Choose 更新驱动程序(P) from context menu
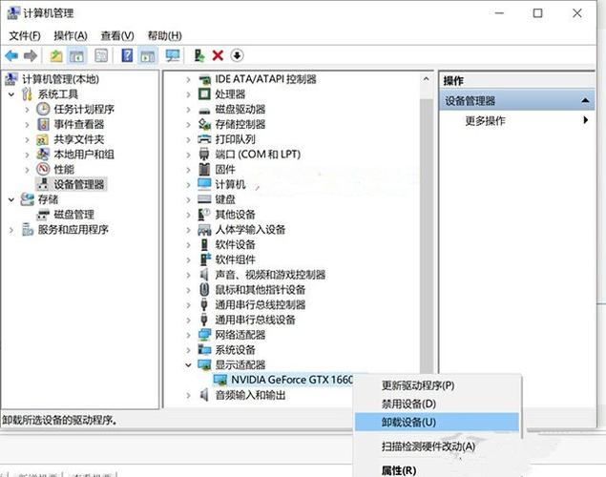606x477 pixels. click(x=418, y=385)
